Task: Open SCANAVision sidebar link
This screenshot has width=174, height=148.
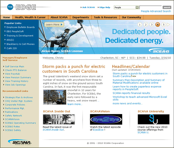Action: (12, 119)
